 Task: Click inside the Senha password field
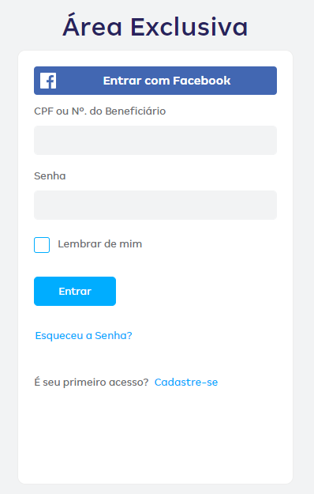coord(155,205)
